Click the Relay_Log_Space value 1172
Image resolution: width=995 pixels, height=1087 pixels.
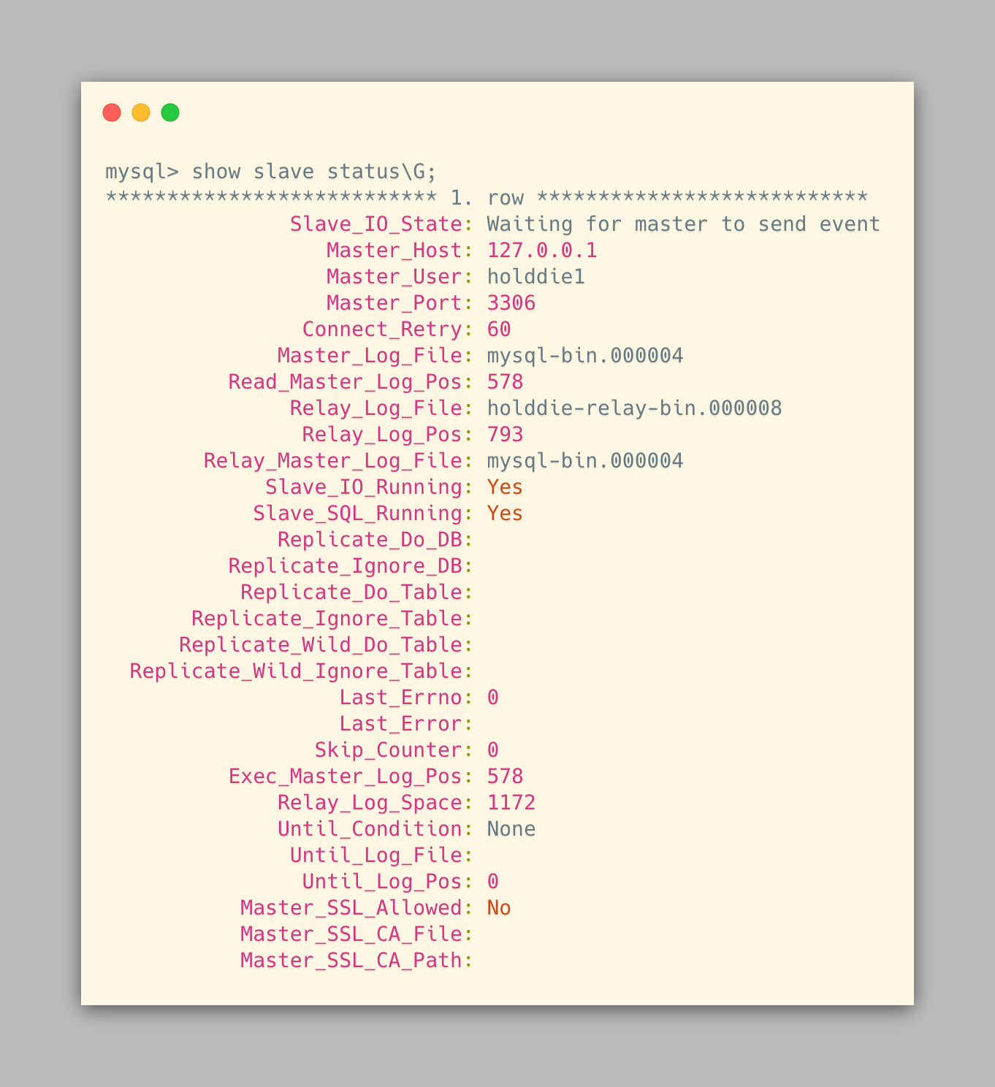[x=511, y=803]
